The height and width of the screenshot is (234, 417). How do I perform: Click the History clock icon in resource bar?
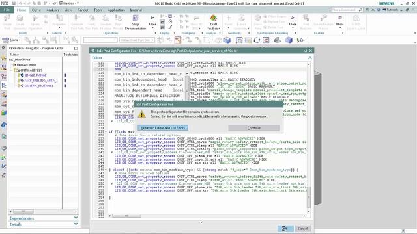pyautogui.click(x=4, y=148)
